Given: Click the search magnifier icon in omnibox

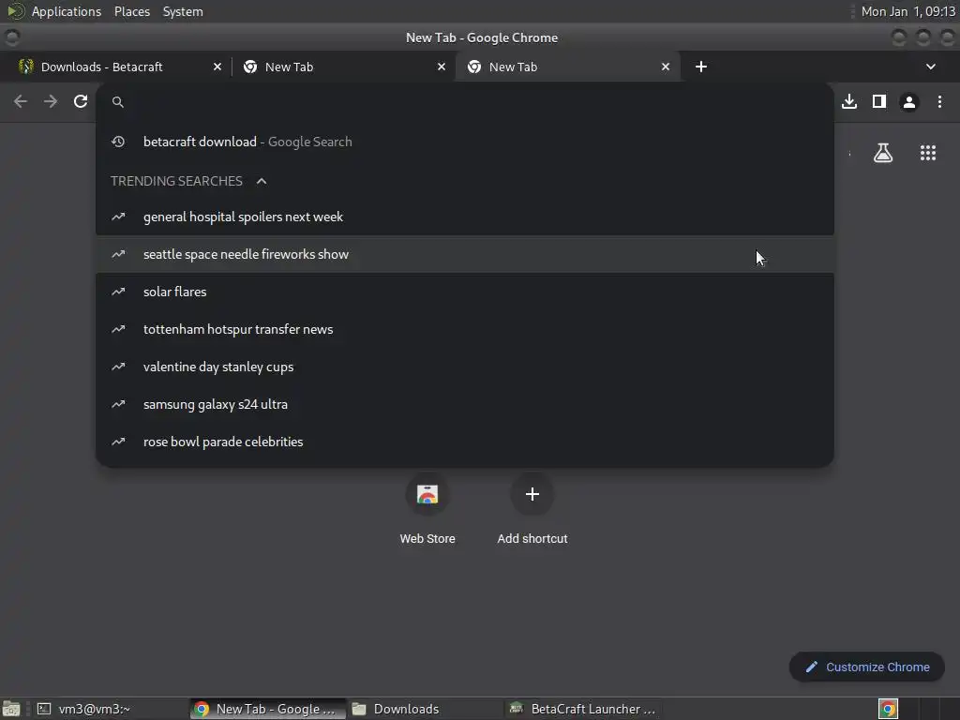Looking at the screenshot, I should tap(118, 102).
